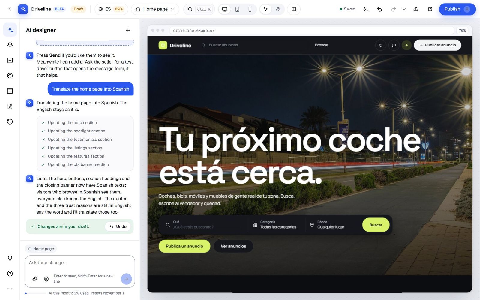This screenshot has width=480, height=300.
Task: Click the back arrow in top bar
Action: point(10,9)
